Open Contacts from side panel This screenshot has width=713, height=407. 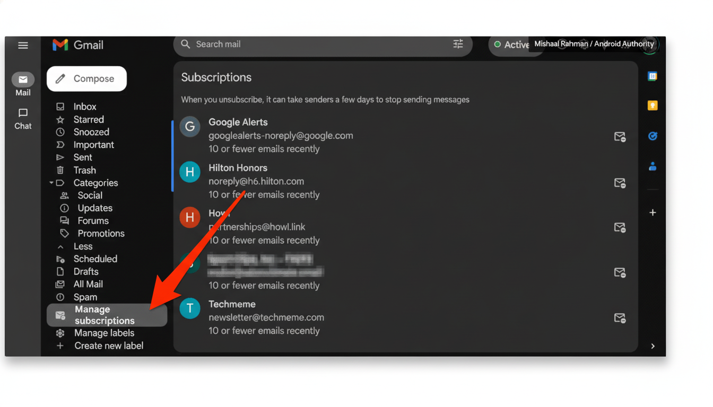[x=653, y=166]
